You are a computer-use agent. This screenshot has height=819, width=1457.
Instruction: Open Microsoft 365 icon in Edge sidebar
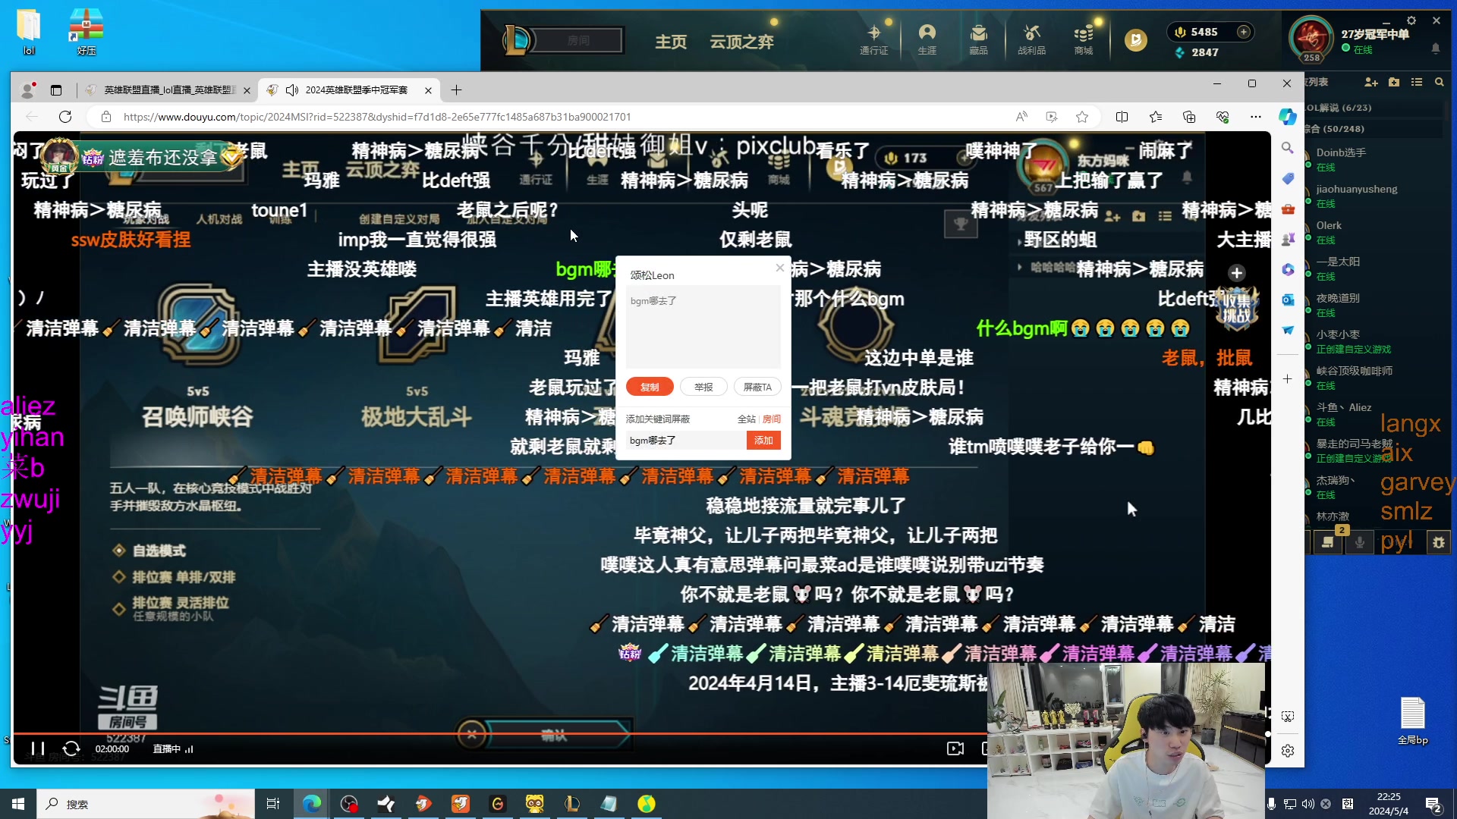(x=1288, y=269)
